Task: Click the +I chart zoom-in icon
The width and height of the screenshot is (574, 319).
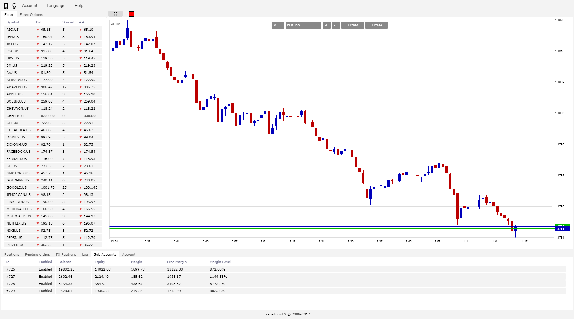Action: point(326,25)
